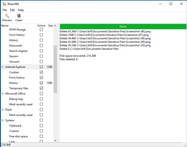Close the BleachBit window
187x147 pixels.
click(x=181, y=4)
